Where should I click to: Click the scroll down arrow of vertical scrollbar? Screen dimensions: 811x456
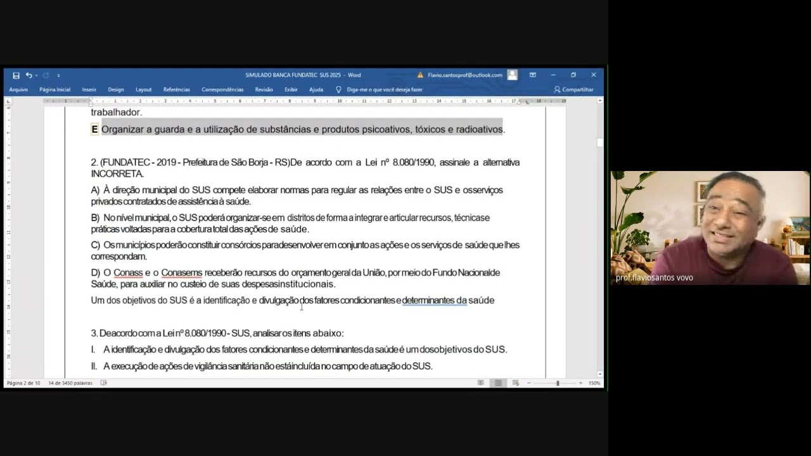click(600, 374)
